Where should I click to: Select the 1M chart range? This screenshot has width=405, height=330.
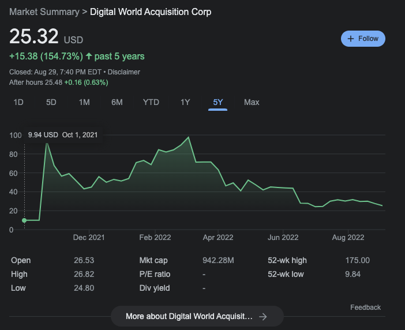pyautogui.click(x=84, y=102)
